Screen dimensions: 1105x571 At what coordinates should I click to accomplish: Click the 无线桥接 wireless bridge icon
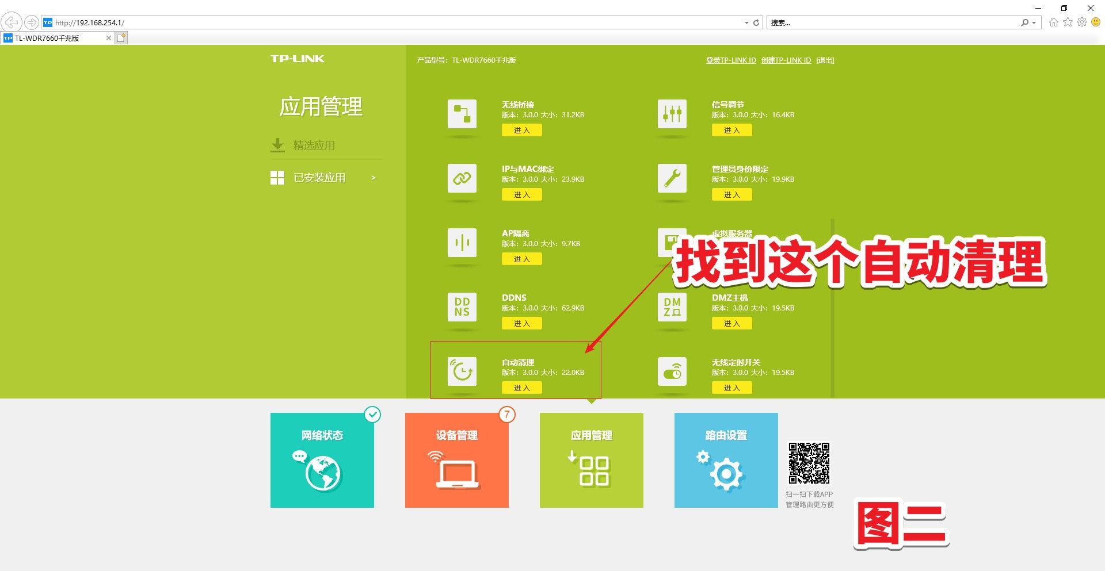[462, 114]
